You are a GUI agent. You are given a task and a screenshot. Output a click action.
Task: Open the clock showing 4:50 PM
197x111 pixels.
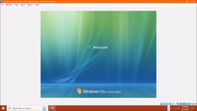(185, 108)
